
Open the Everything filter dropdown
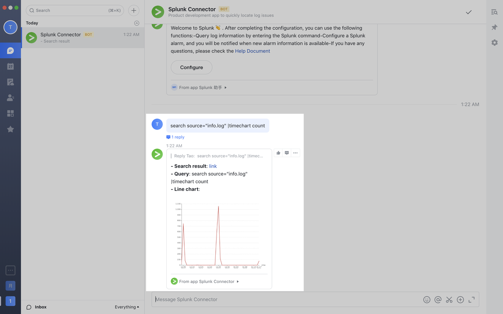(x=127, y=307)
